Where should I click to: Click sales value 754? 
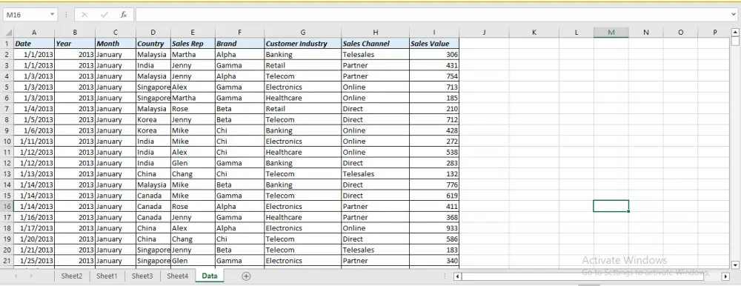[433, 76]
